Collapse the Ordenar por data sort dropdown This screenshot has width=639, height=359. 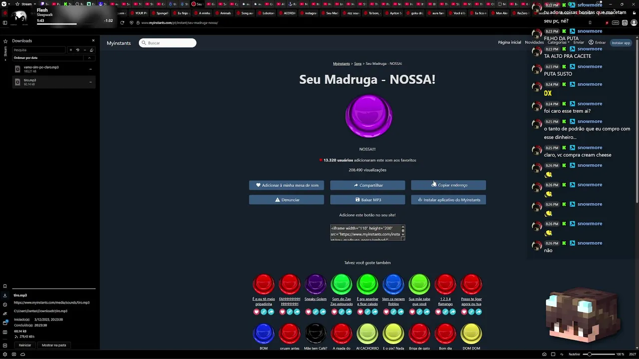click(x=89, y=58)
